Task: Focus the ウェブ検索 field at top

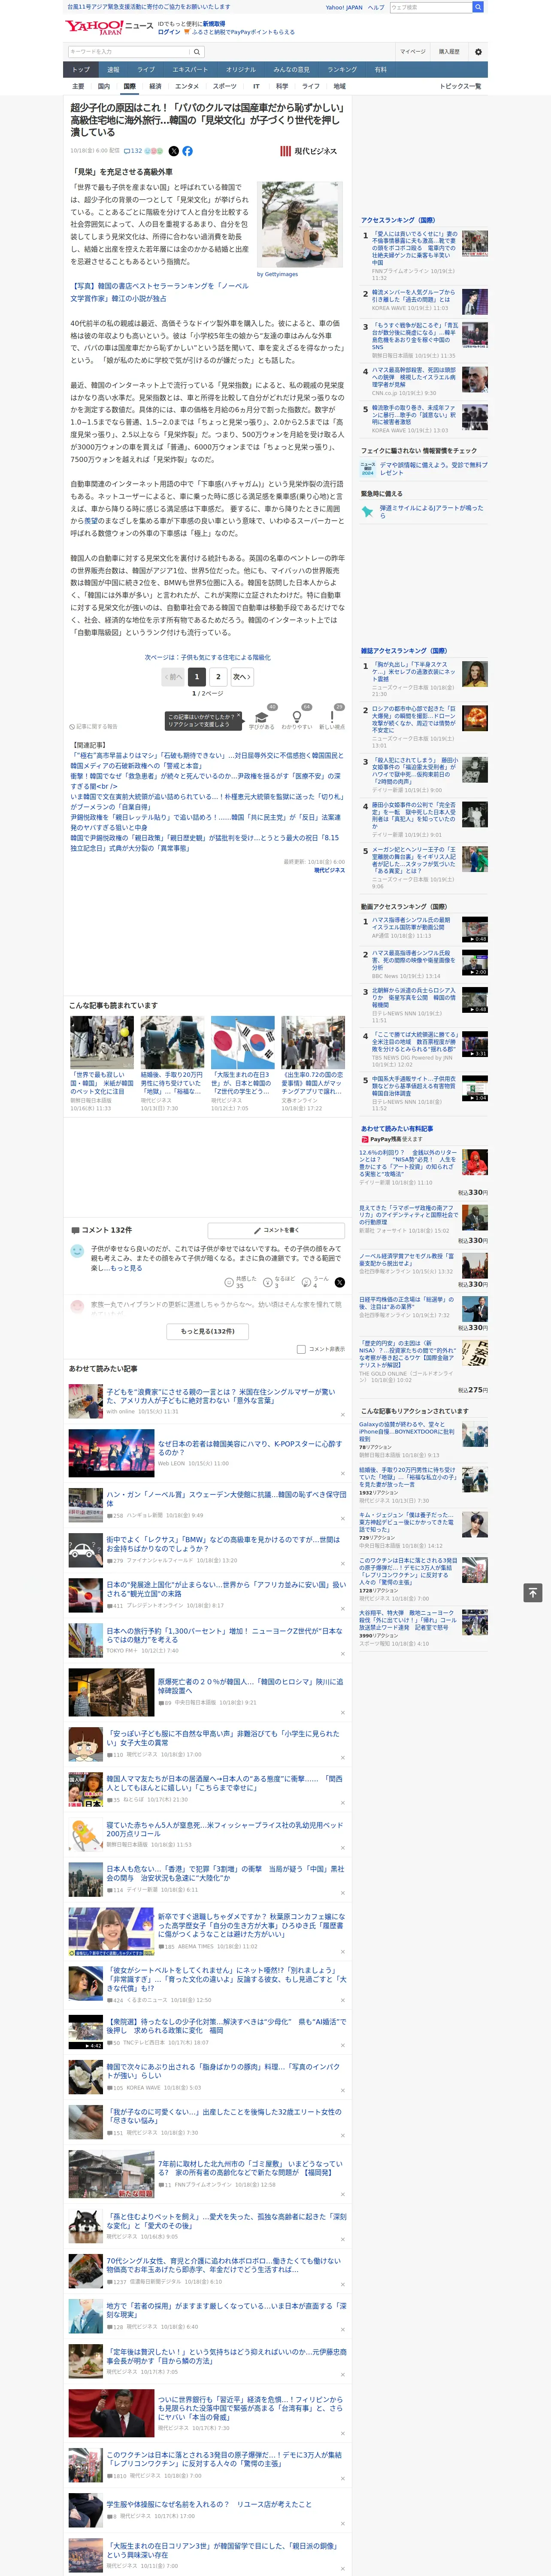Action: click(x=431, y=7)
